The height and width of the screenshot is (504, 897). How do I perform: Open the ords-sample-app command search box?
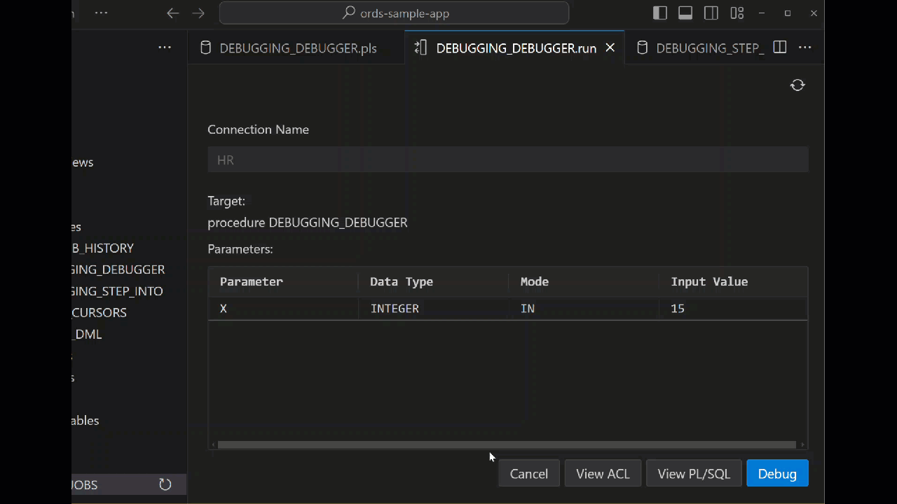[394, 13]
